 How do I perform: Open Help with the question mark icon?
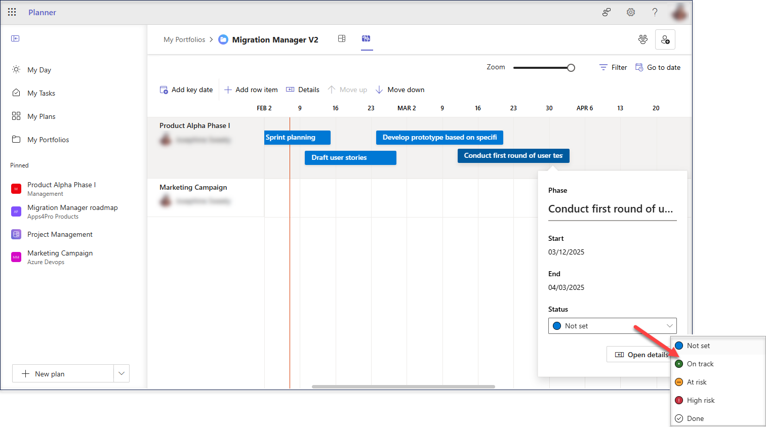click(655, 12)
